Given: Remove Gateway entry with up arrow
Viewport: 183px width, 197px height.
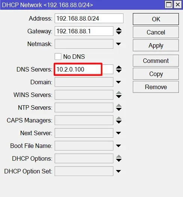Looking at the screenshot, I should 119,29.
